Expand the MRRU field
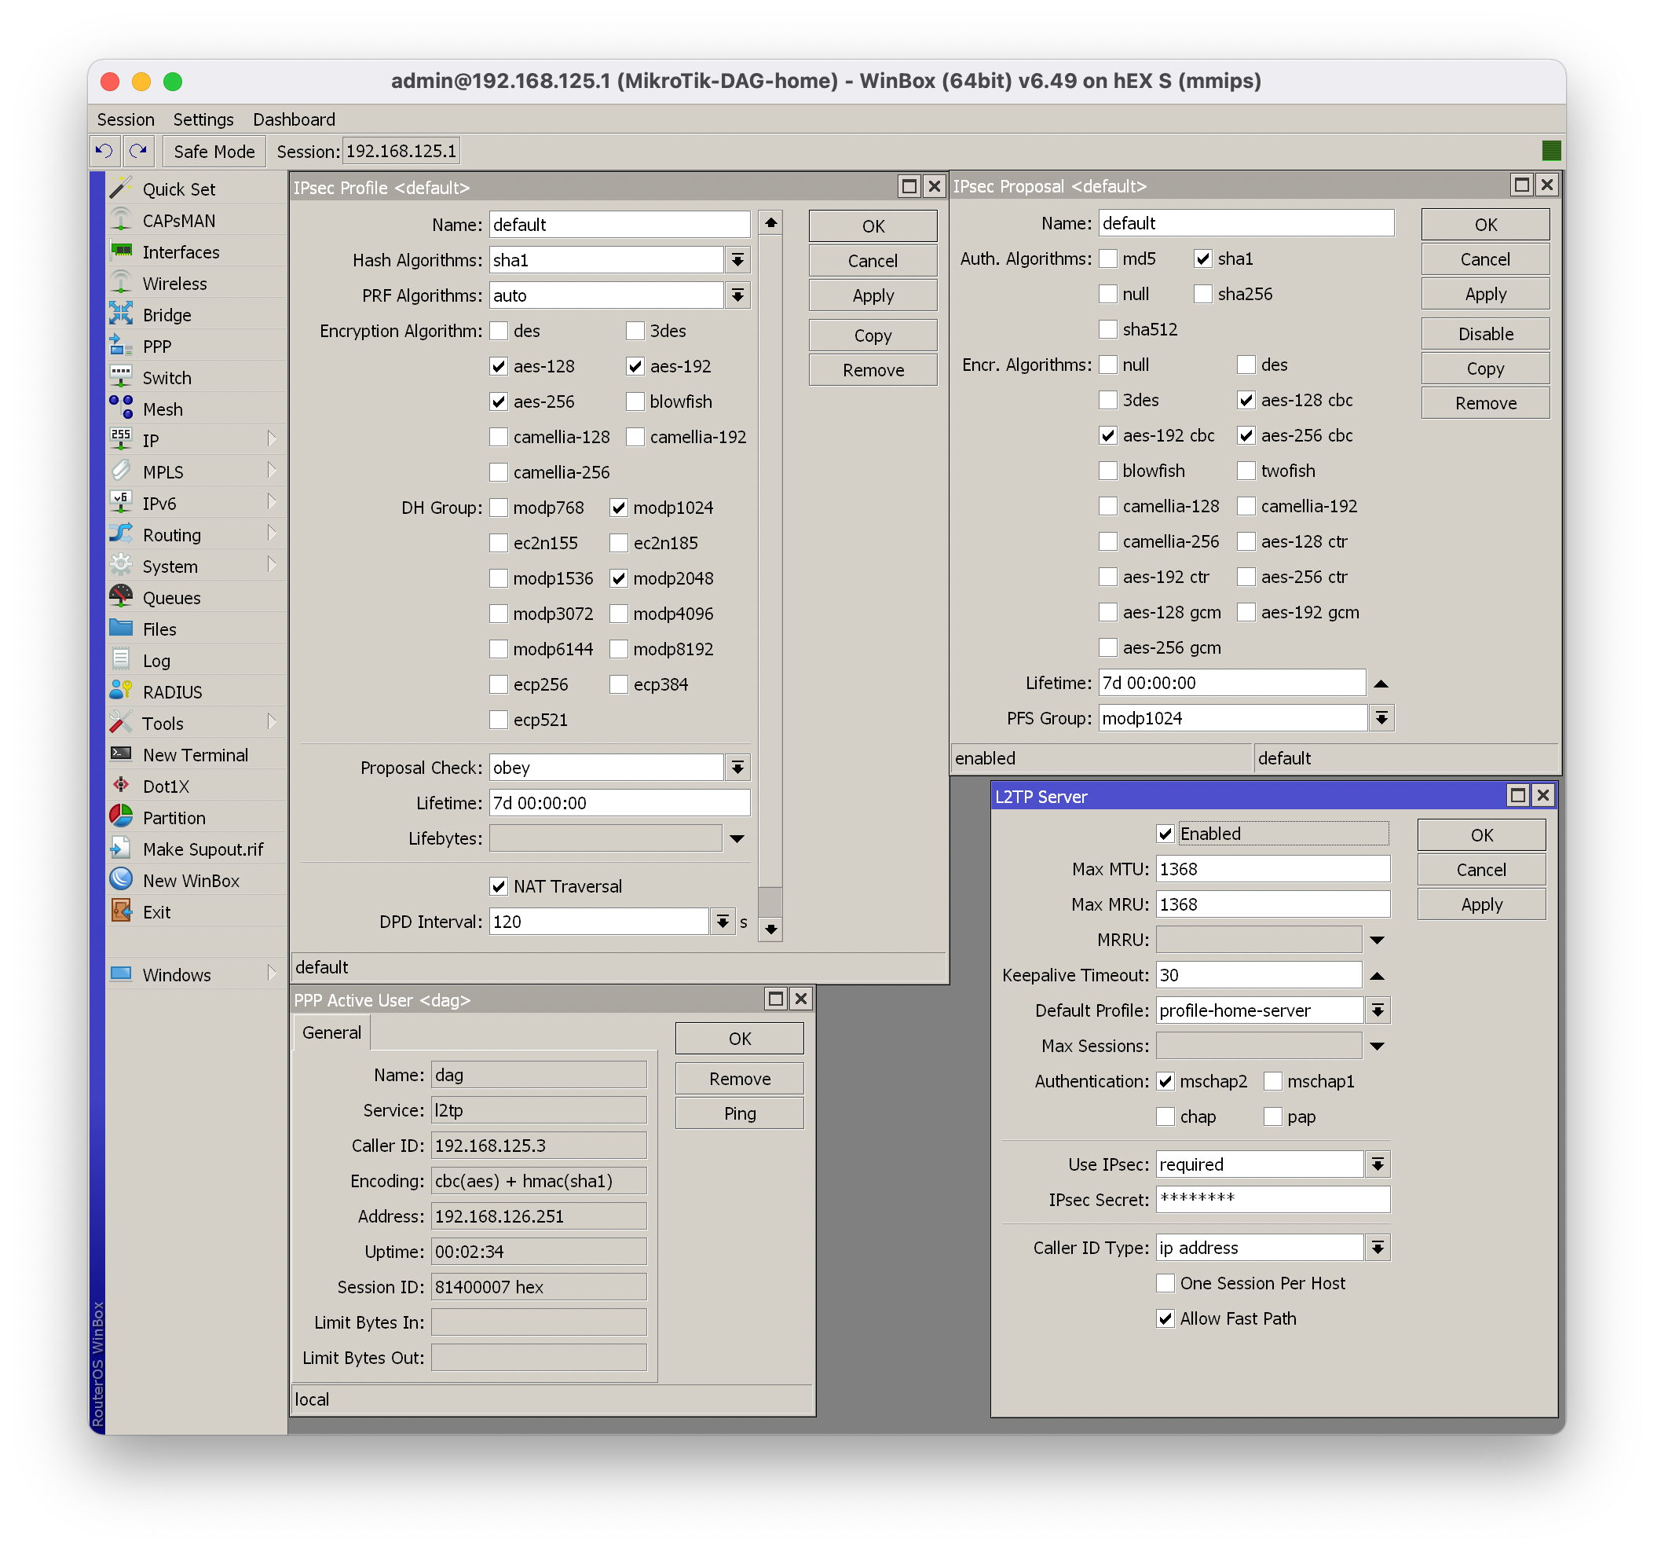 (1377, 940)
